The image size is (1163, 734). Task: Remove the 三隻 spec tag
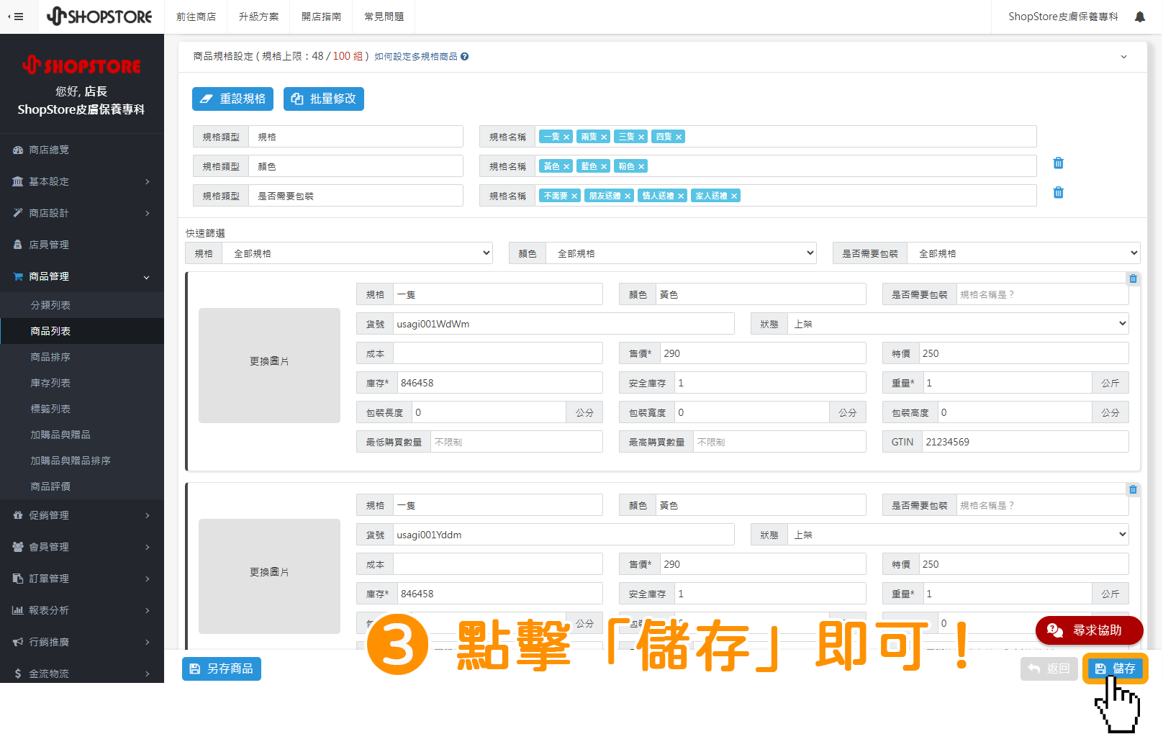pyautogui.click(x=641, y=137)
